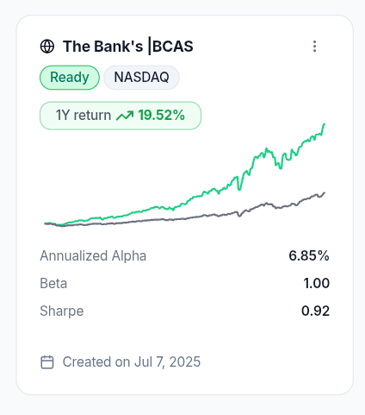This screenshot has width=365, height=415.
Task: Click the 1Y return label text
Action: coord(84,116)
